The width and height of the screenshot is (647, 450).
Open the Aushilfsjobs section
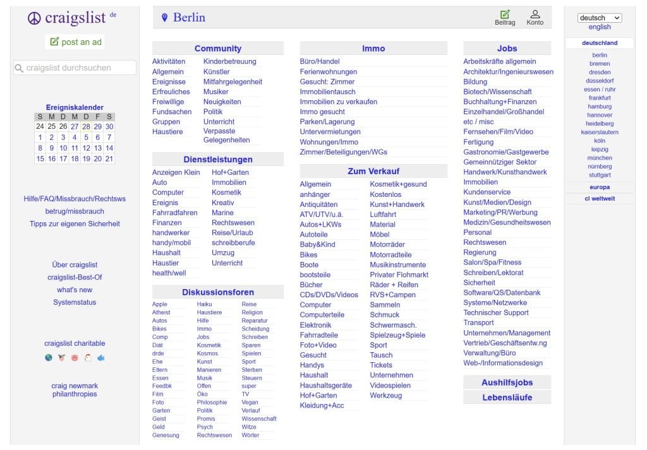pos(507,382)
